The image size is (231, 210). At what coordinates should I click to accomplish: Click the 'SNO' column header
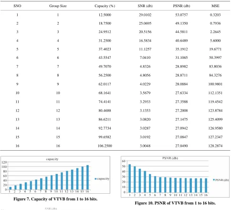click(17, 6)
